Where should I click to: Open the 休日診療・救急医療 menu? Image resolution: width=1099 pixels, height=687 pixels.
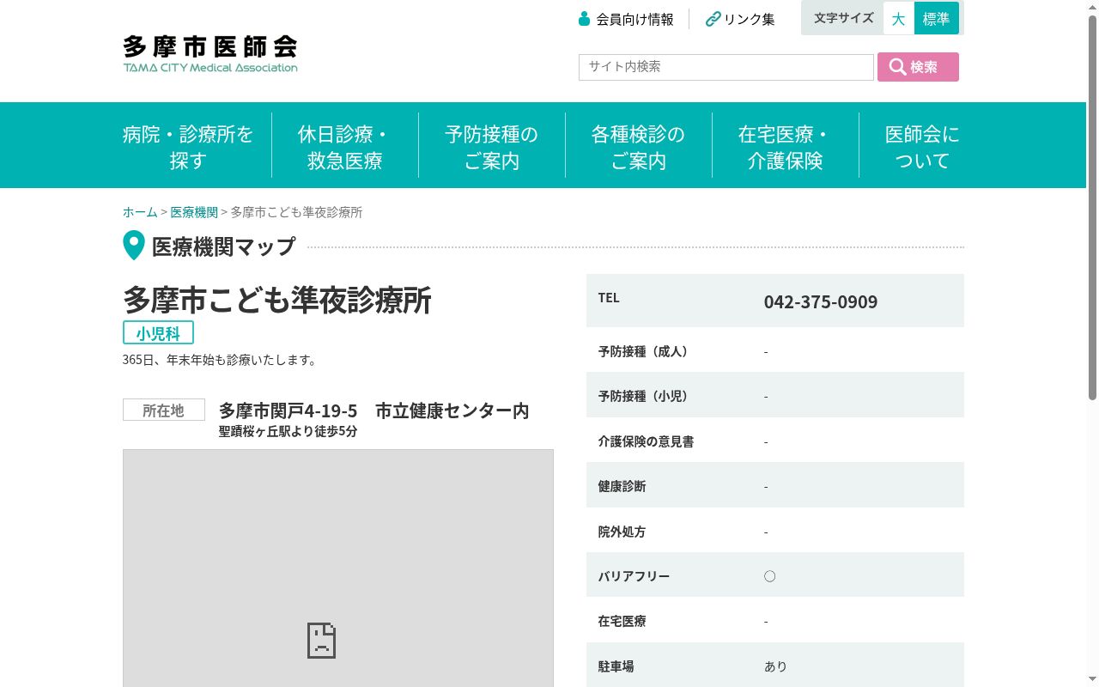click(x=345, y=147)
